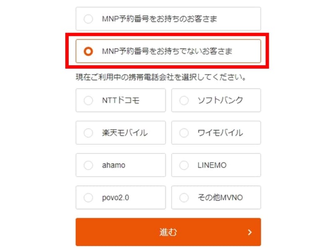Choose povo2.0 as current carrier
Viewport: 335px width, 249px height.
88,198
